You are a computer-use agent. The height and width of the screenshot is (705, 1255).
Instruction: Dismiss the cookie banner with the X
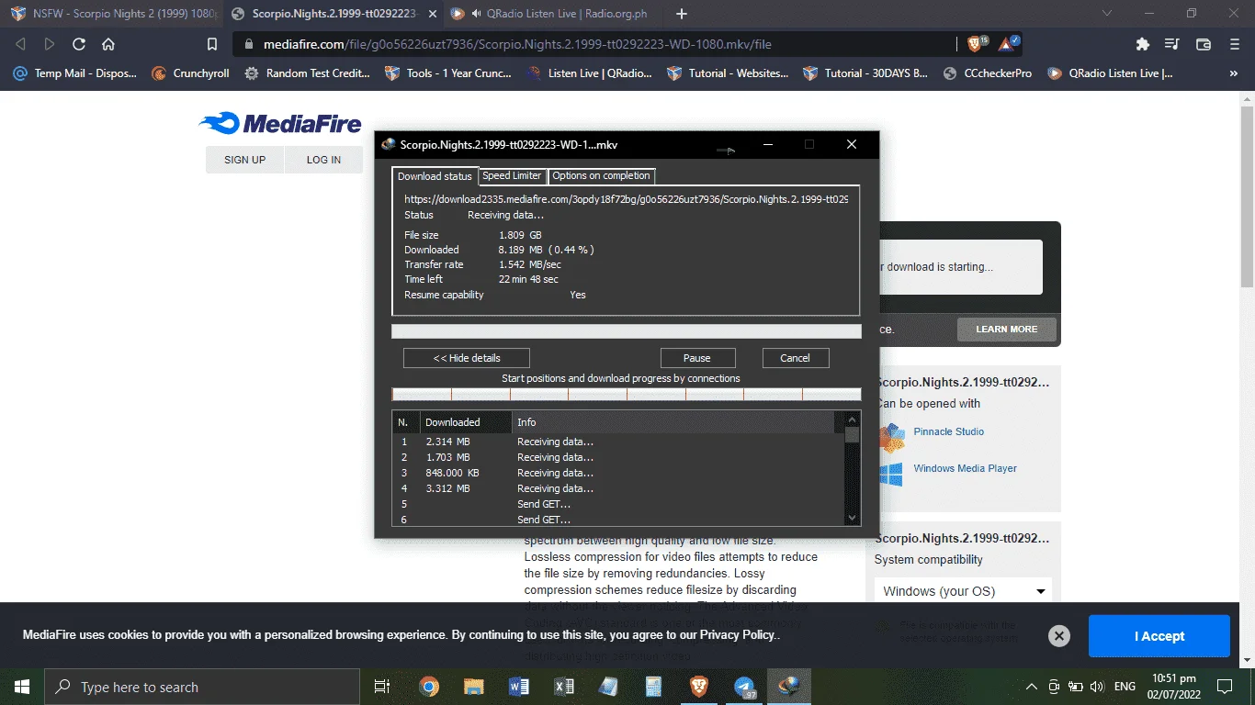coord(1059,636)
